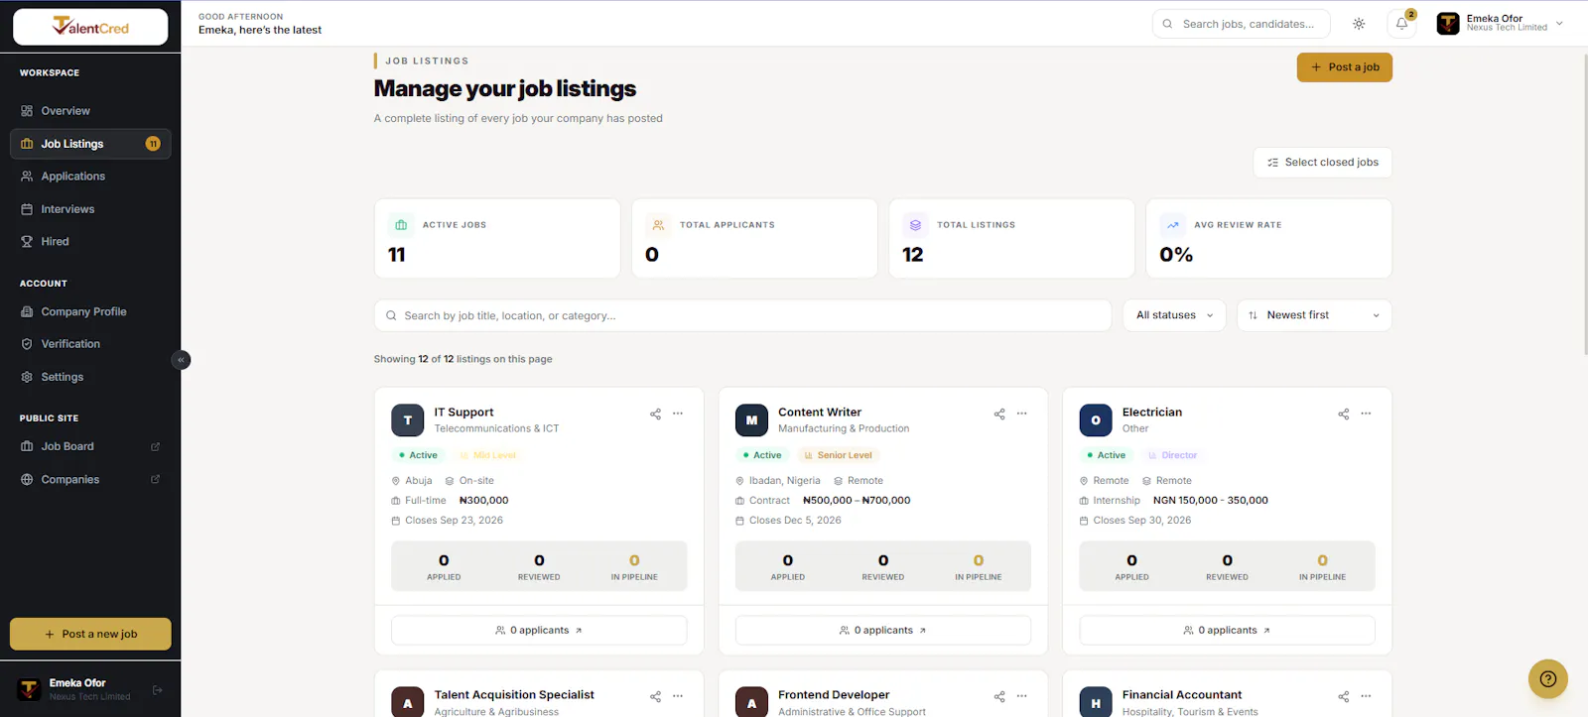Open the Financial Accountant options menu

(1366, 696)
